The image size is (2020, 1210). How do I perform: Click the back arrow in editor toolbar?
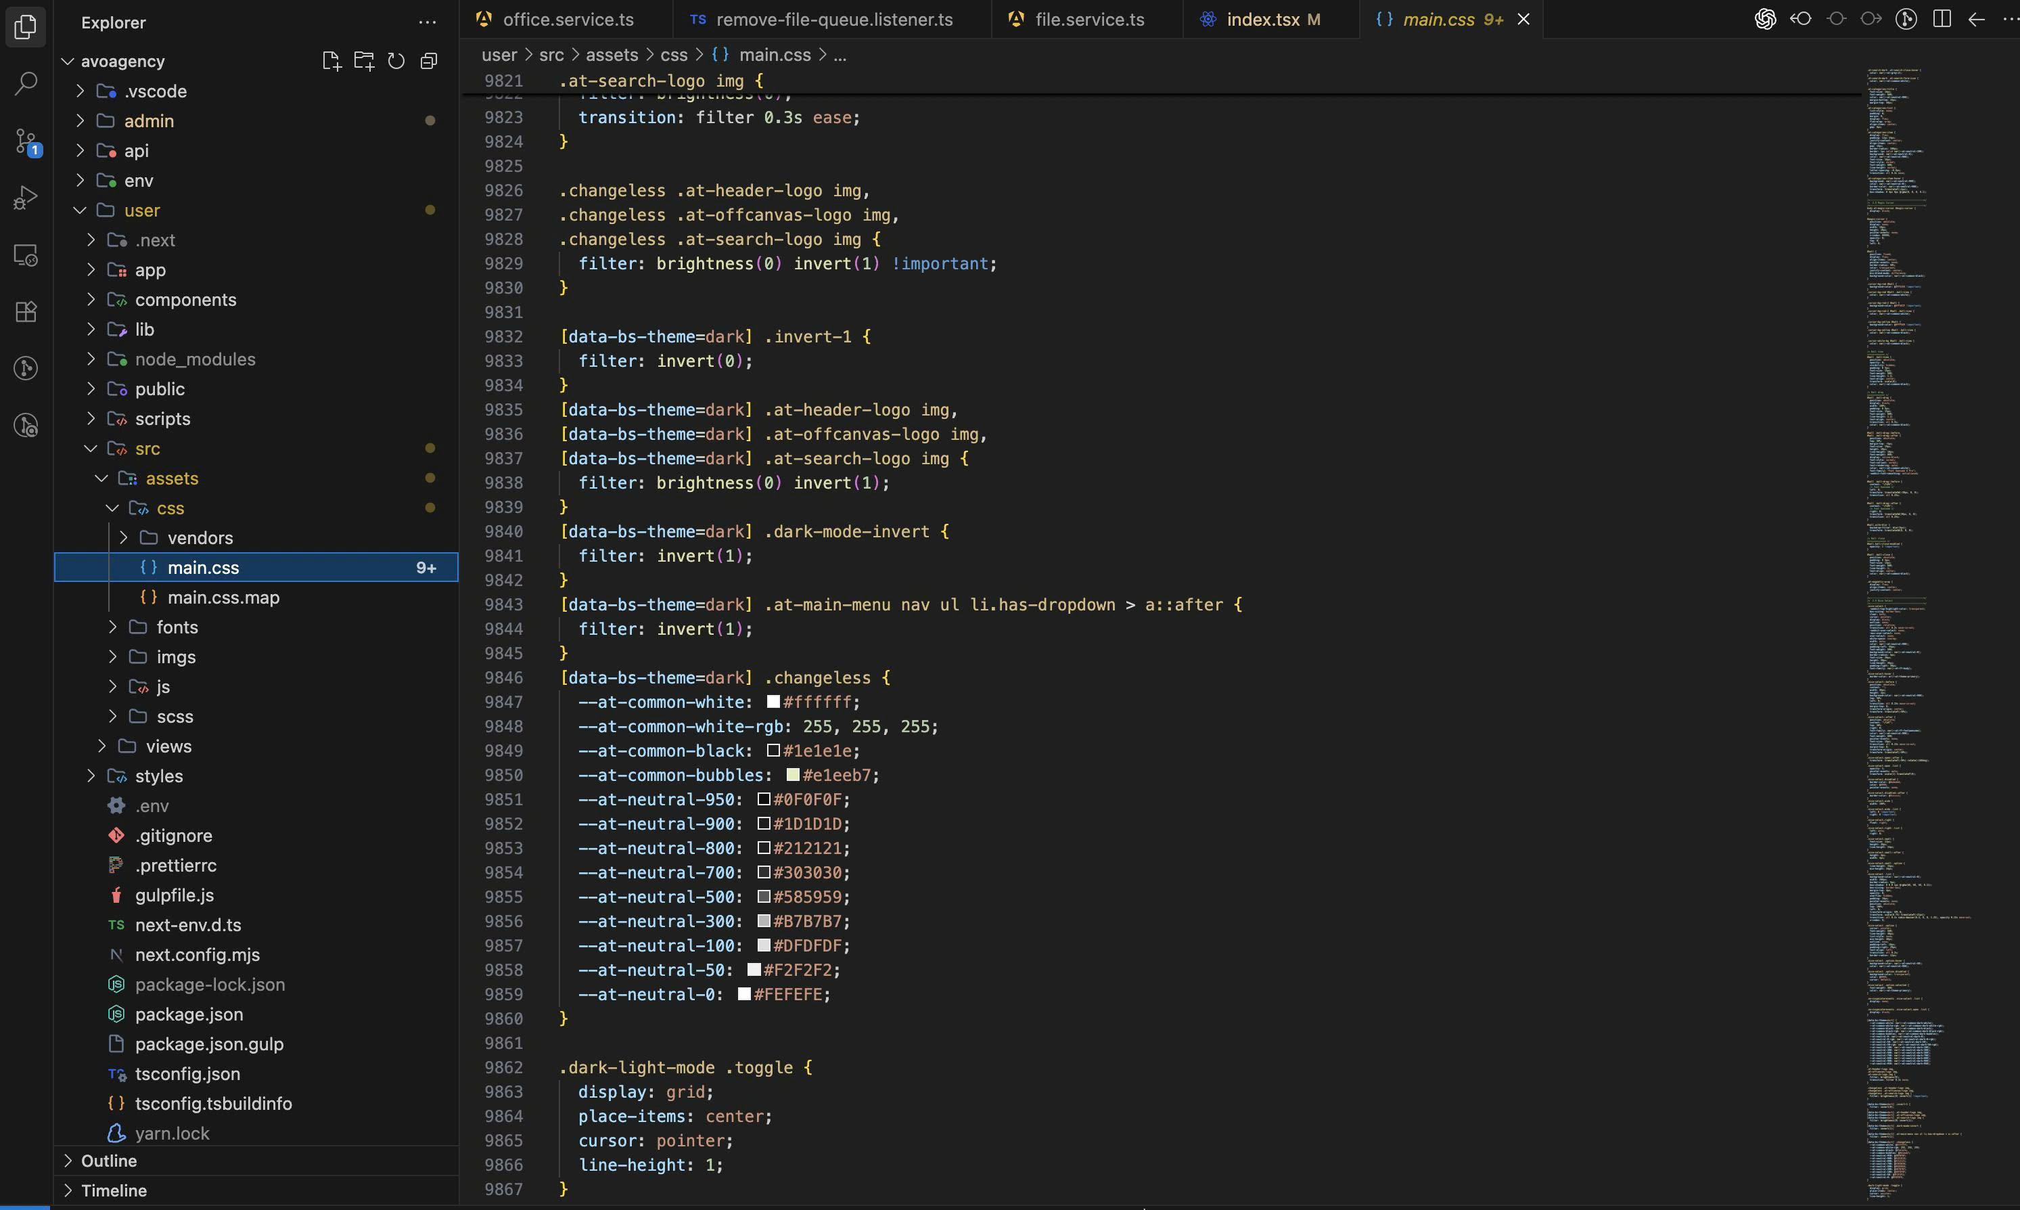click(x=1976, y=19)
